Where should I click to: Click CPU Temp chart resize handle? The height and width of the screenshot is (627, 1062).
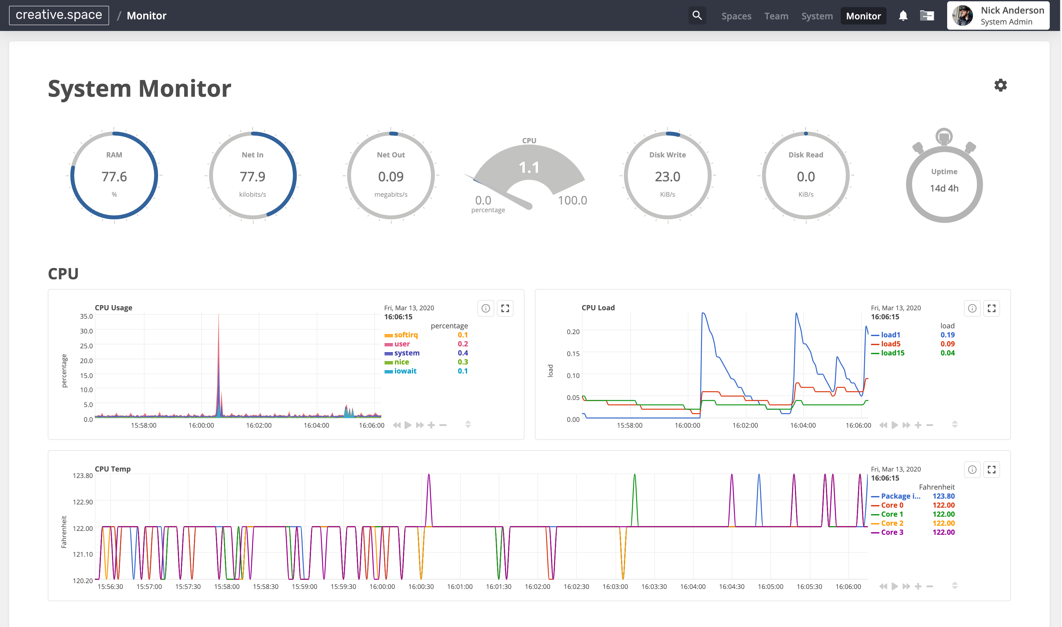(955, 586)
